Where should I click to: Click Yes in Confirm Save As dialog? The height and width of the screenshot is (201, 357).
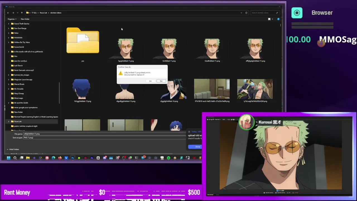150,81
